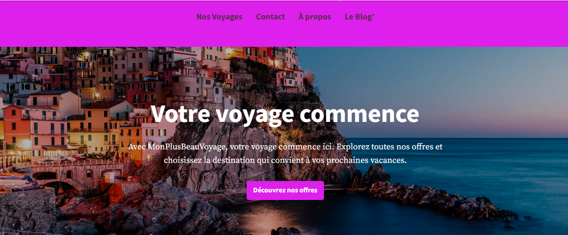Image resolution: width=568 pixels, height=235 pixels.
Task: Click the pink house atop the cliff
Action: click(290, 80)
